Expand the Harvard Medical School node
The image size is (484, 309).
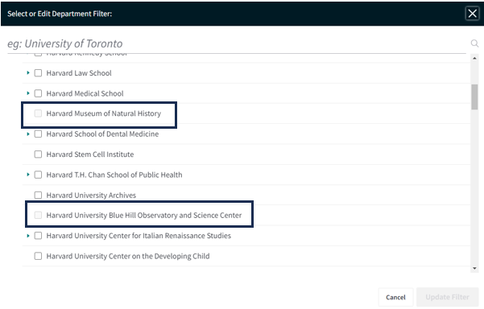(x=28, y=93)
